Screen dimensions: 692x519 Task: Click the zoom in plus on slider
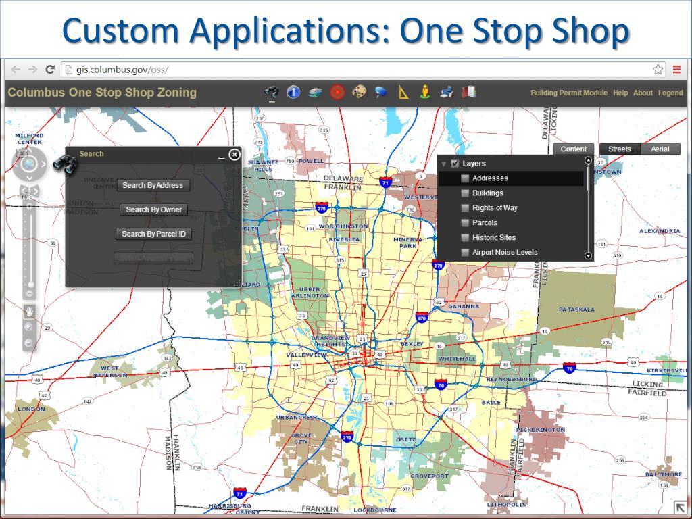pyautogui.click(x=30, y=207)
